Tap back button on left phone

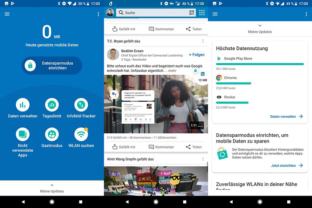click(x=23, y=202)
